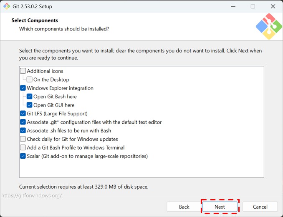Click the Git icon in title bar
This screenshot has width=283, height=217.
pos(6,7)
